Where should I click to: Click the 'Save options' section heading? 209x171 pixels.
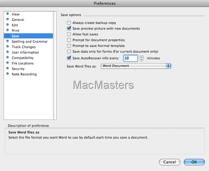click(x=71, y=15)
